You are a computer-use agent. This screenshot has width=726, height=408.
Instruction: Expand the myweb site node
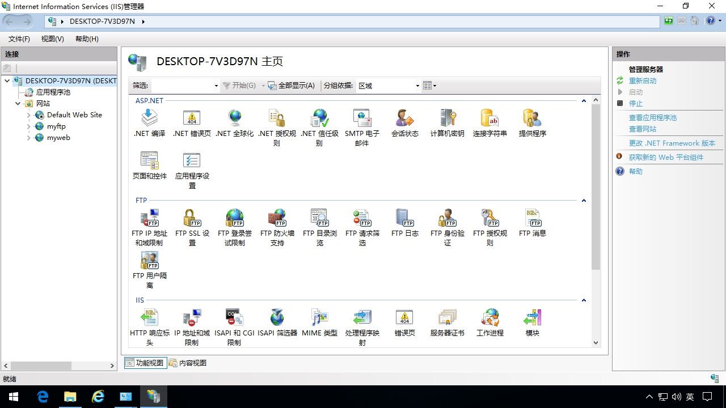coord(29,138)
